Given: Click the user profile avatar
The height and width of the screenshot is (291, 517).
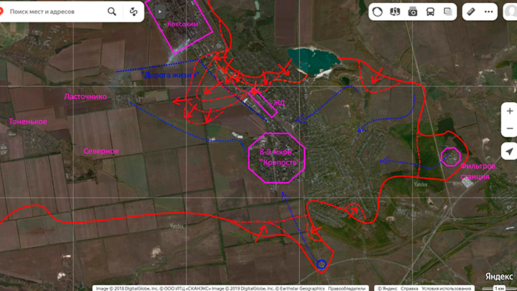Looking at the screenshot, I should pos(507,11).
